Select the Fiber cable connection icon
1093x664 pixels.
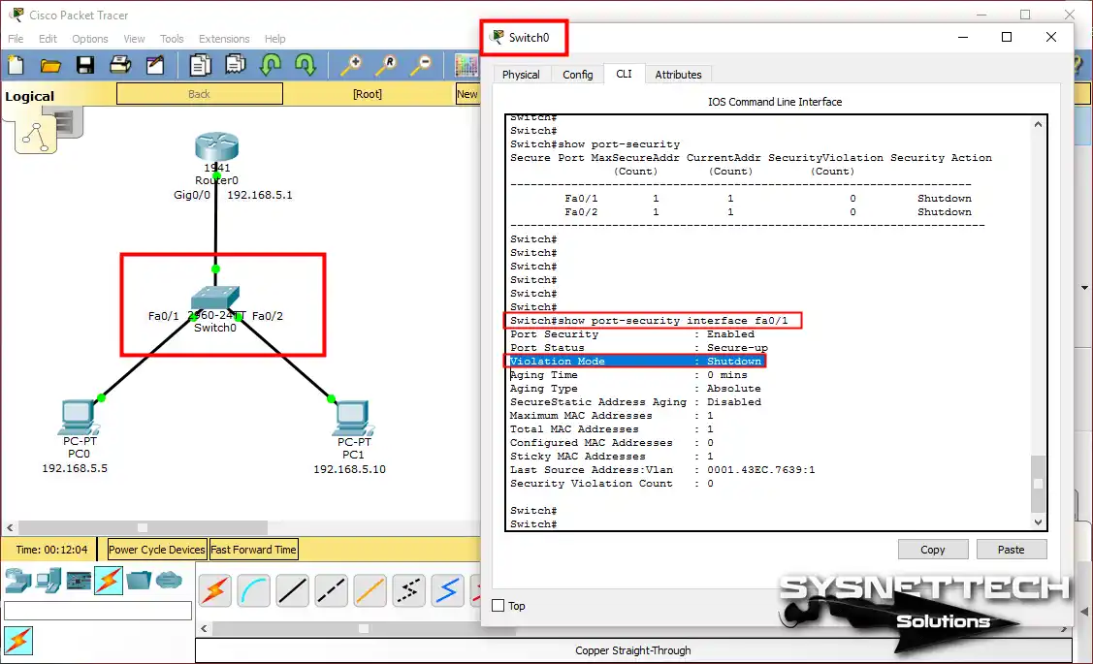pos(370,589)
